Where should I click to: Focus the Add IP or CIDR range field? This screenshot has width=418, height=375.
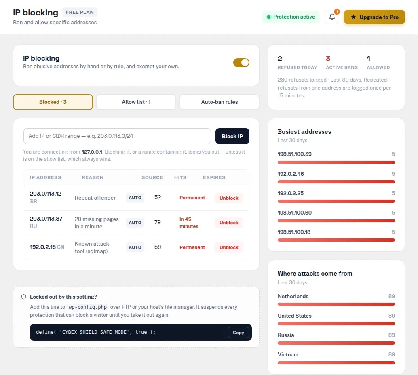click(x=117, y=136)
